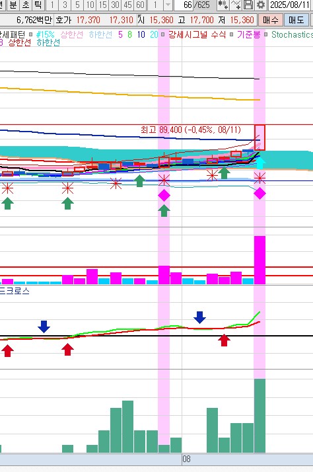The width and height of the screenshot is (313, 472).
Task: Click the 20 moving-average legend label
Action: 154,34
